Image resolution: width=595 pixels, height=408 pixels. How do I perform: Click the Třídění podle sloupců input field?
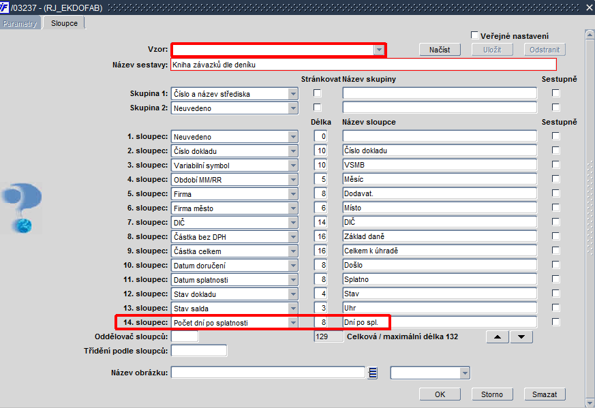point(199,351)
